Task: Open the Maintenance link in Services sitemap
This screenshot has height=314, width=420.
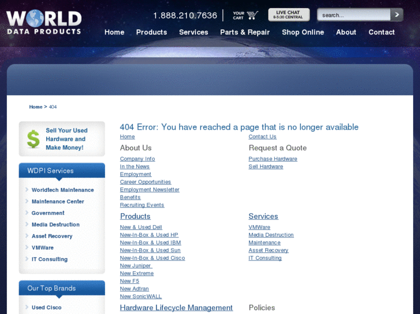Action: [x=265, y=243]
